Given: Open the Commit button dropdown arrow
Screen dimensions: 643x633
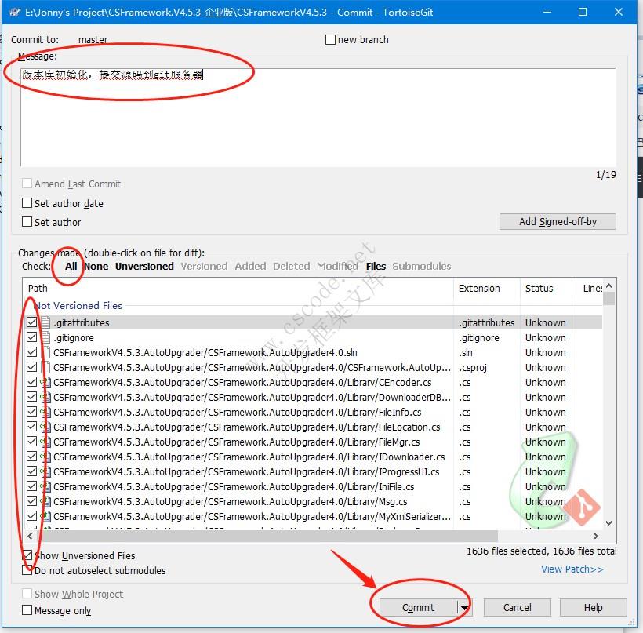Looking at the screenshot, I should coord(464,607).
